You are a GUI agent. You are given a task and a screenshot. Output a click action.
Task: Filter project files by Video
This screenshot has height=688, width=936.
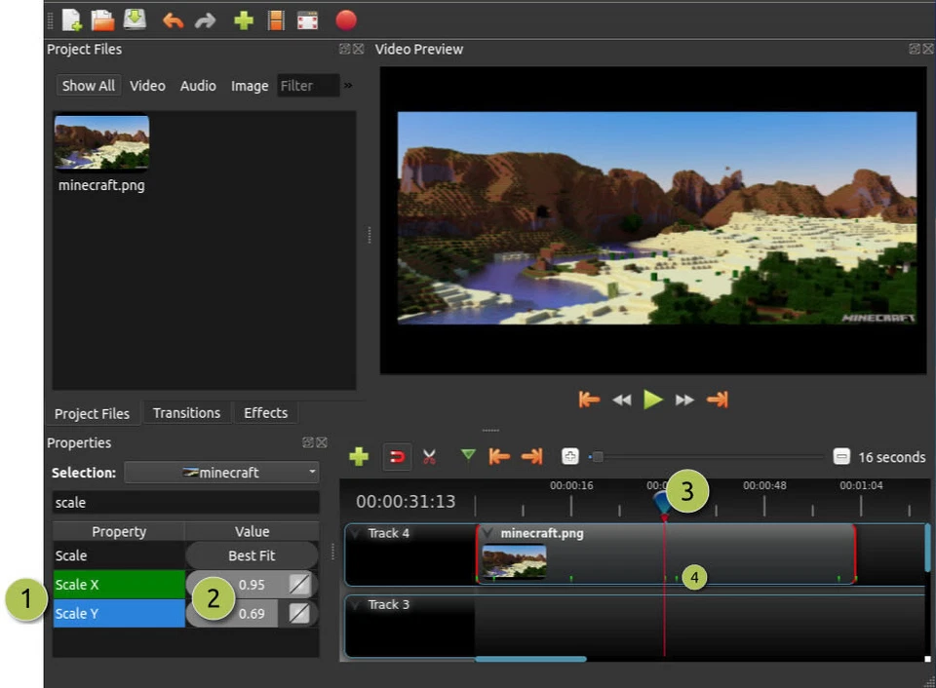pos(147,86)
